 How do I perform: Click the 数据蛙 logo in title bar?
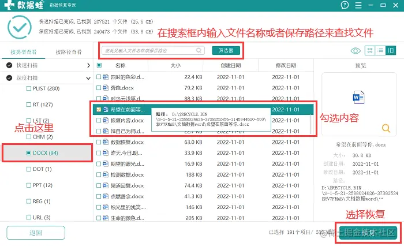[24, 5]
